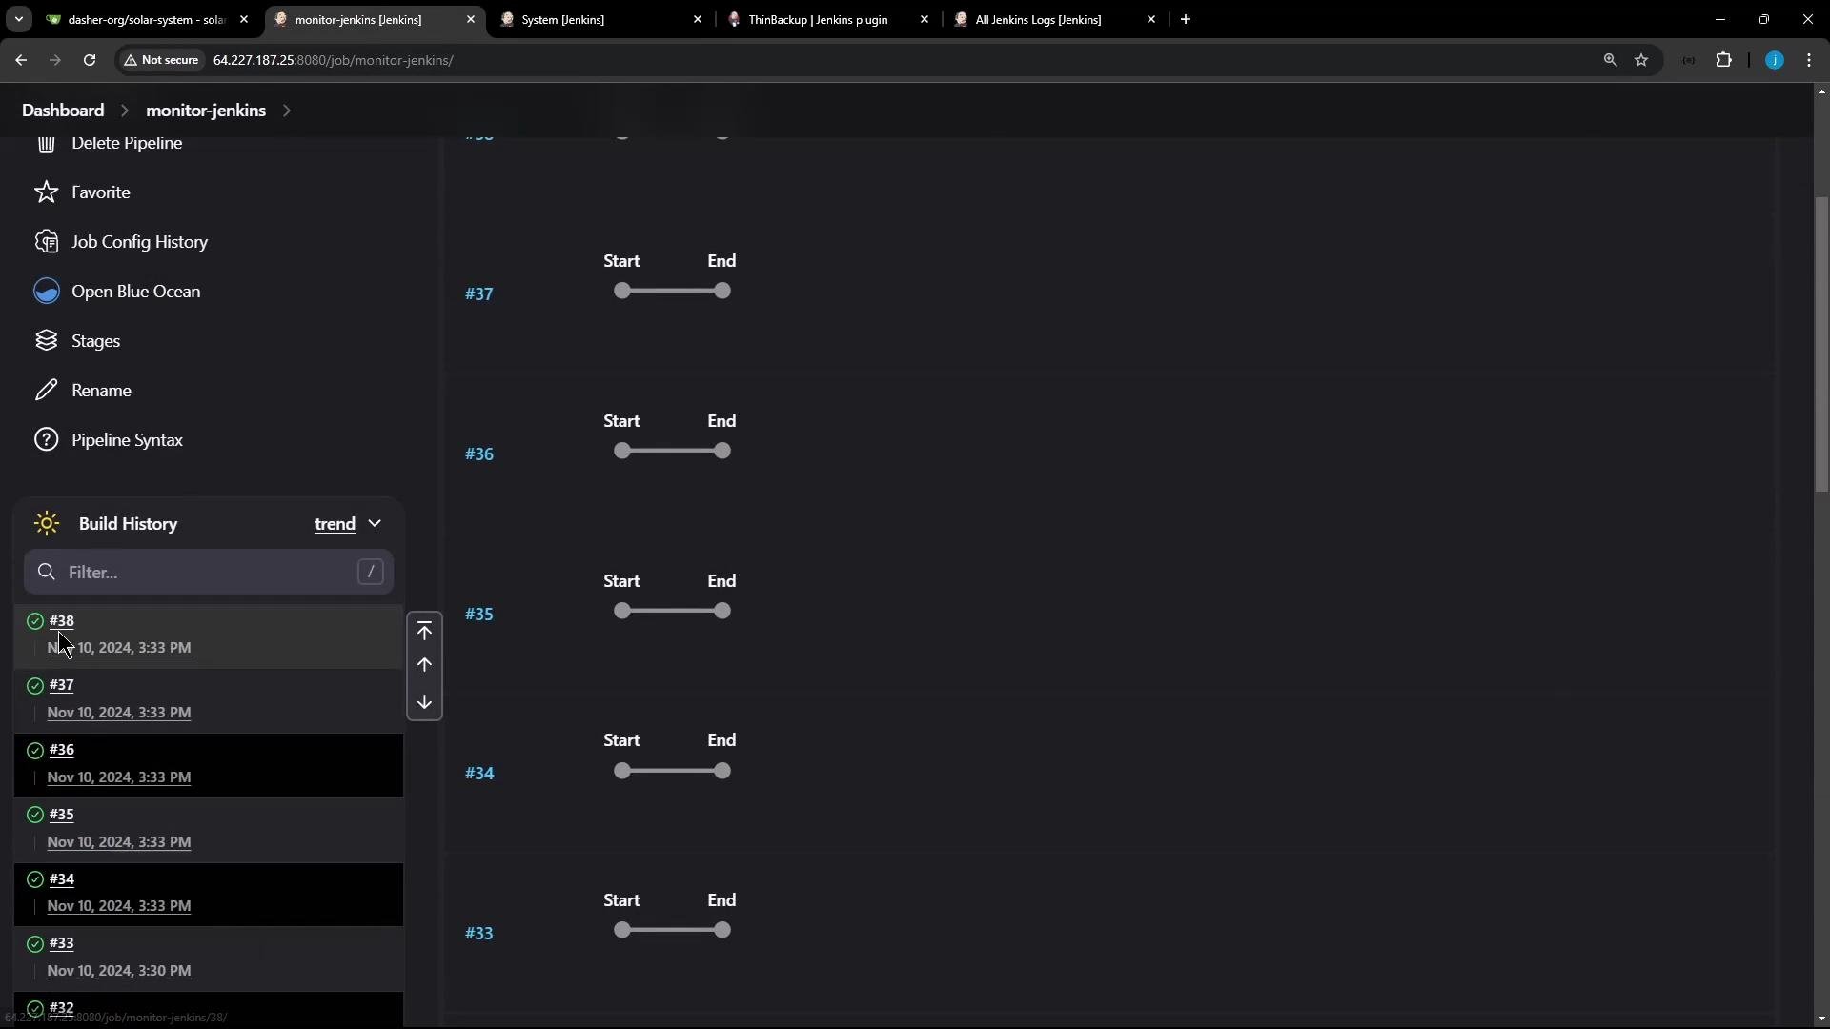Click the page vertical scrollbar thumb
1830x1029 pixels.
pyautogui.click(x=1821, y=343)
